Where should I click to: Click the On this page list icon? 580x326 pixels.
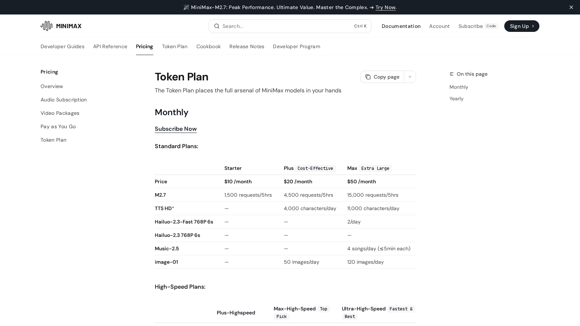(x=452, y=74)
